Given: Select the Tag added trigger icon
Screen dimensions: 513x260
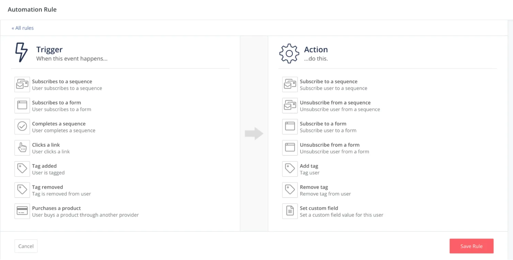Looking at the screenshot, I should (22, 169).
